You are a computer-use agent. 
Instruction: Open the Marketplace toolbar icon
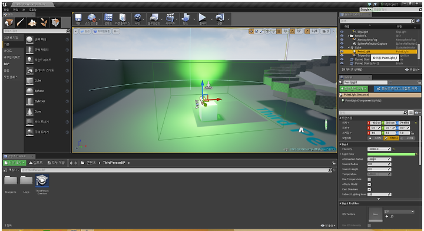(122, 18)
